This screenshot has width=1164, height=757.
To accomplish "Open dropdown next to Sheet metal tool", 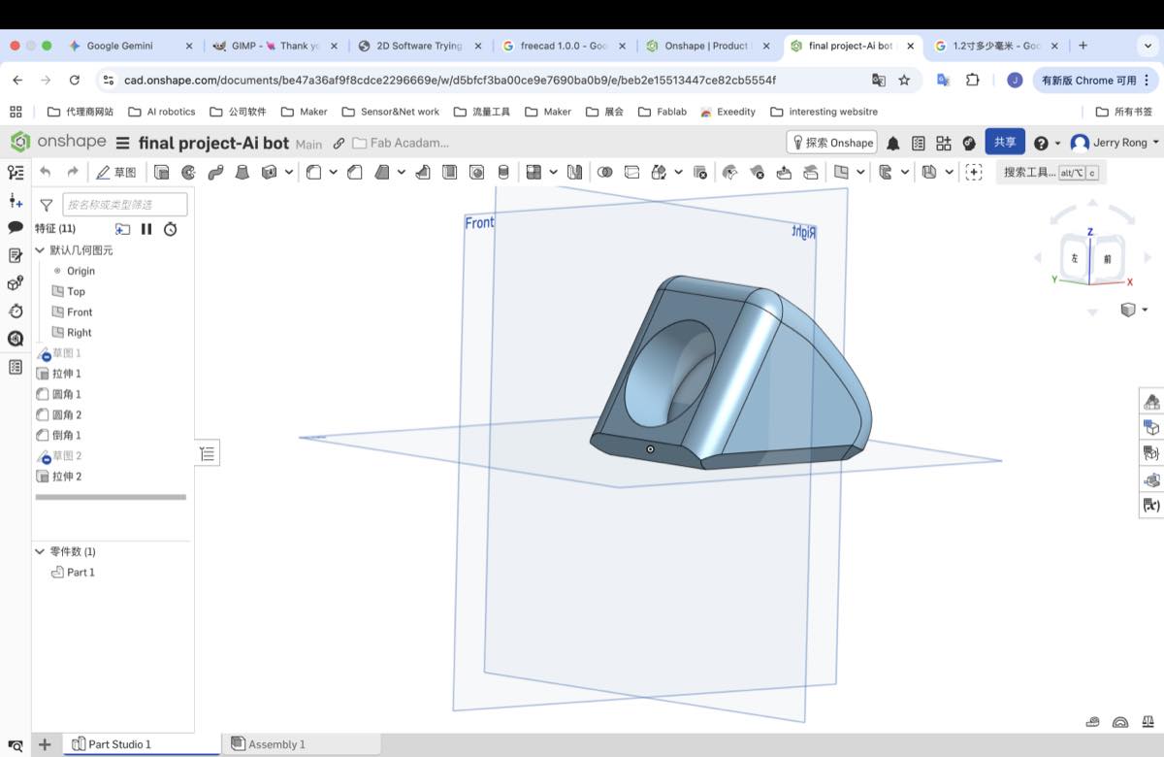I will [949, 173].
